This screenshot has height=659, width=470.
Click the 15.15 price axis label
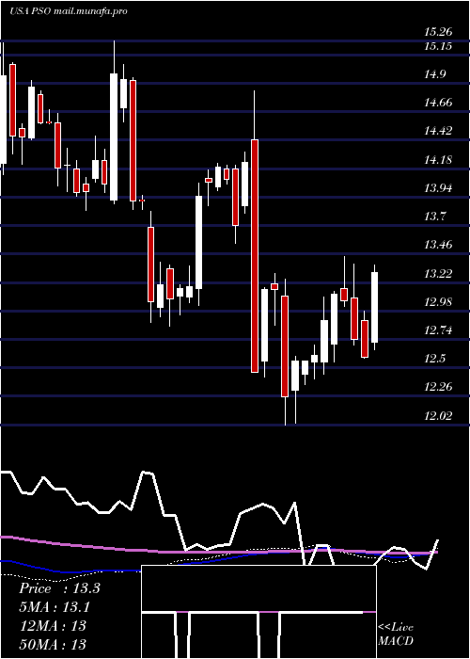click(x=437, y=46)
